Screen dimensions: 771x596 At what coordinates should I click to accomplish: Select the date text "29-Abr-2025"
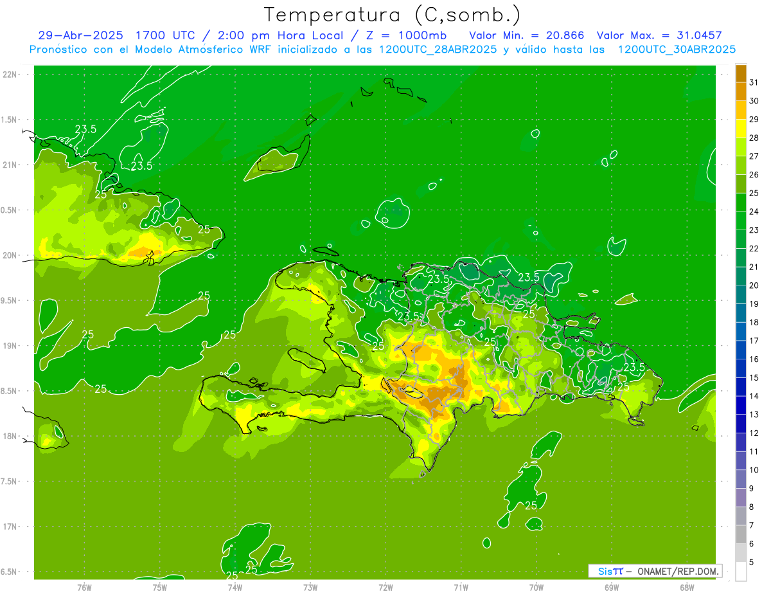pos(82,35)
